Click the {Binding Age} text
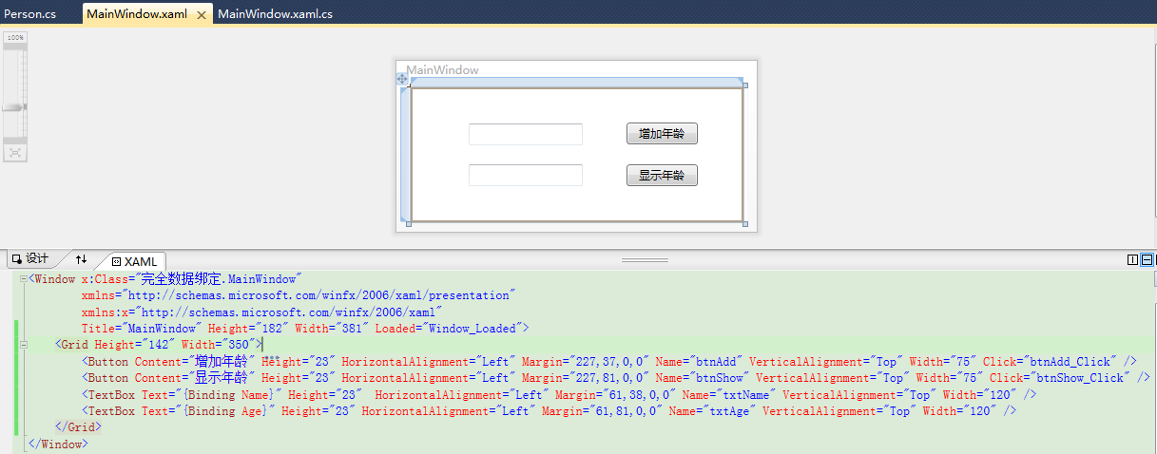Viewport: 1157px width, 454px height. (x=227, y=411)
